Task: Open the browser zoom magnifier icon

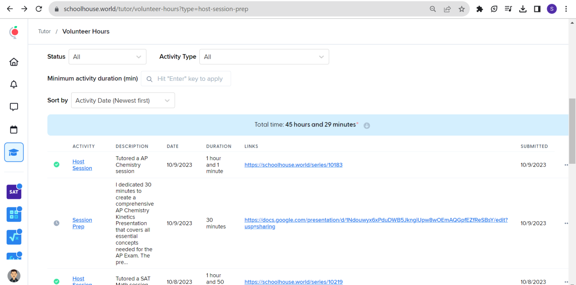Action: tap(433, 9)
